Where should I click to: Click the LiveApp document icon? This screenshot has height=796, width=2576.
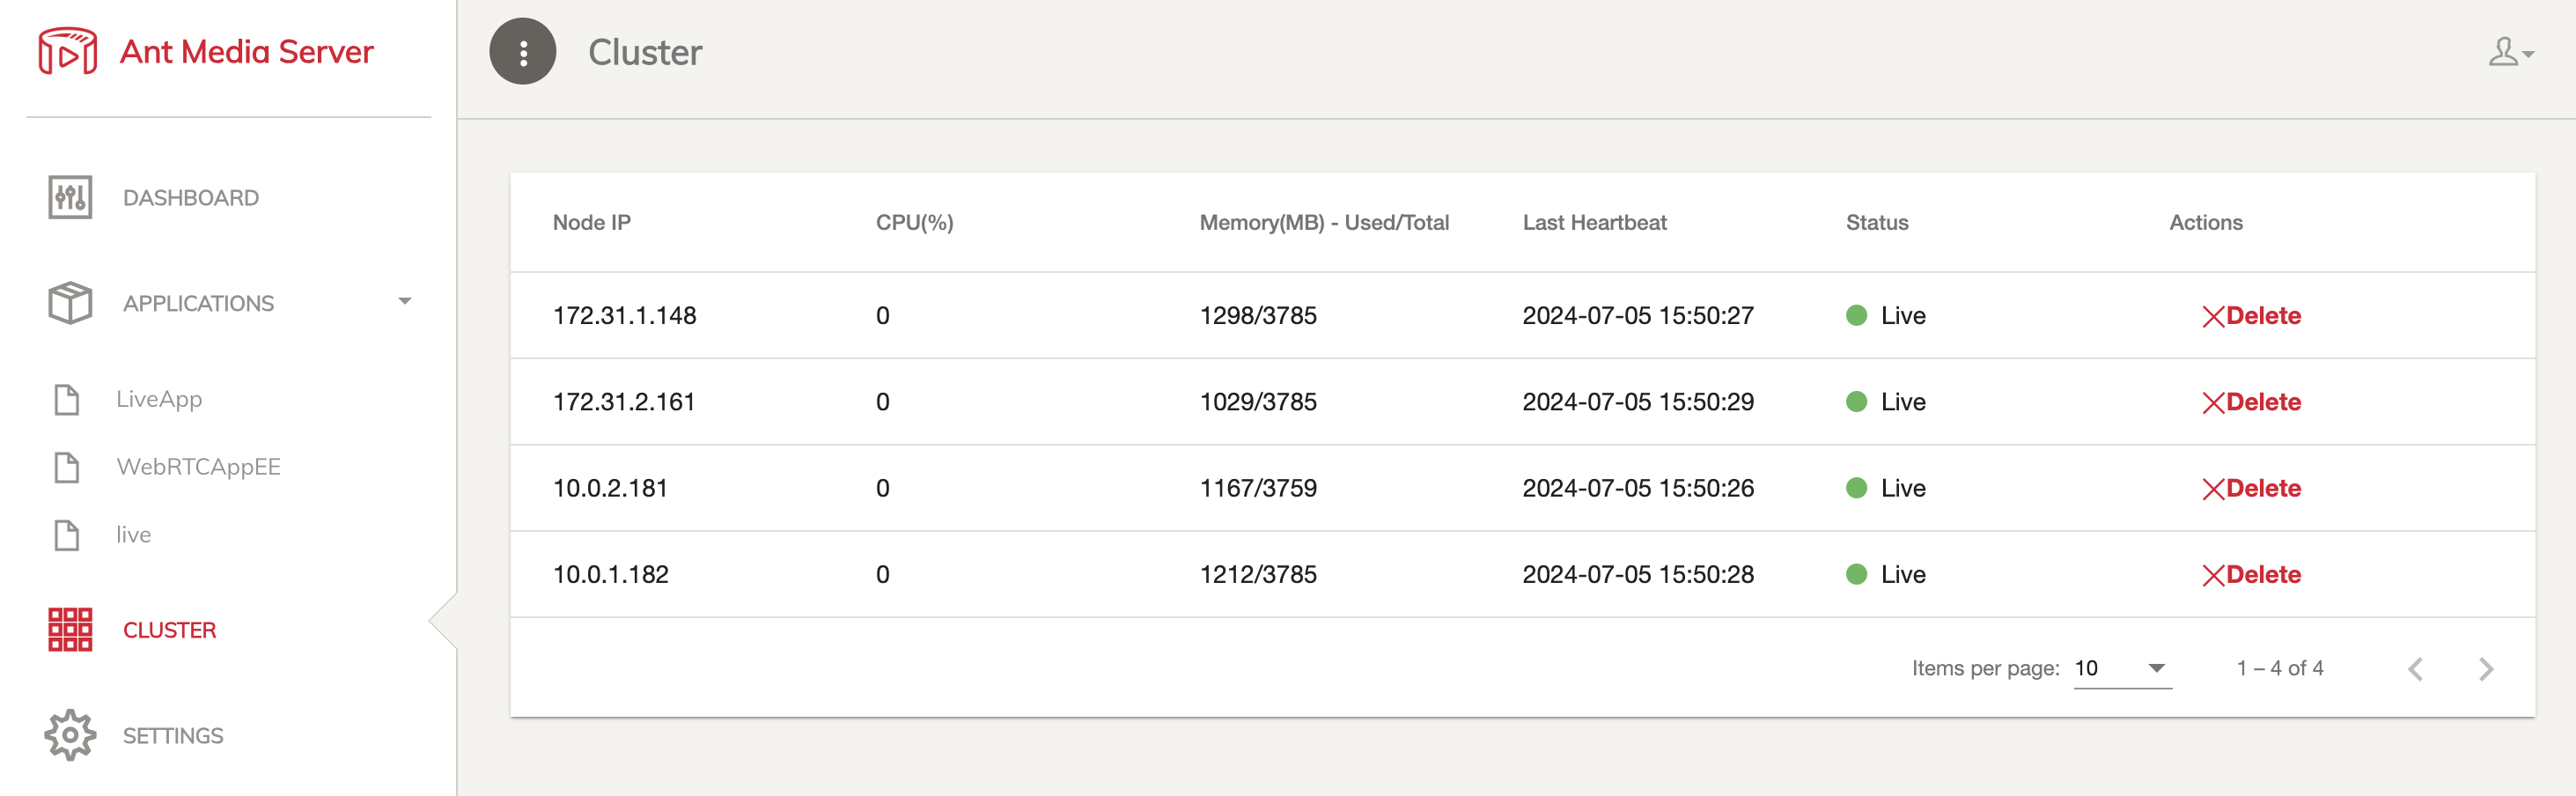pos(67,399)
